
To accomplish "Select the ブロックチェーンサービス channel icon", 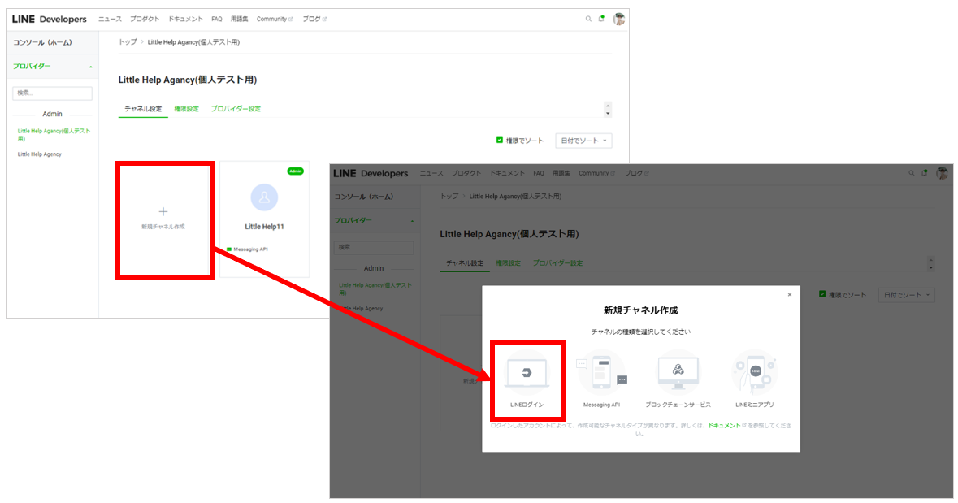I will coord(678,372).
